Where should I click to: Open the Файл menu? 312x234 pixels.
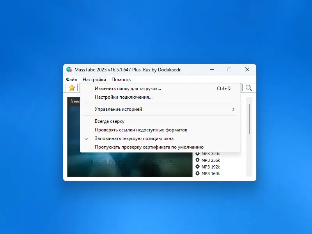tap(71, 80)
